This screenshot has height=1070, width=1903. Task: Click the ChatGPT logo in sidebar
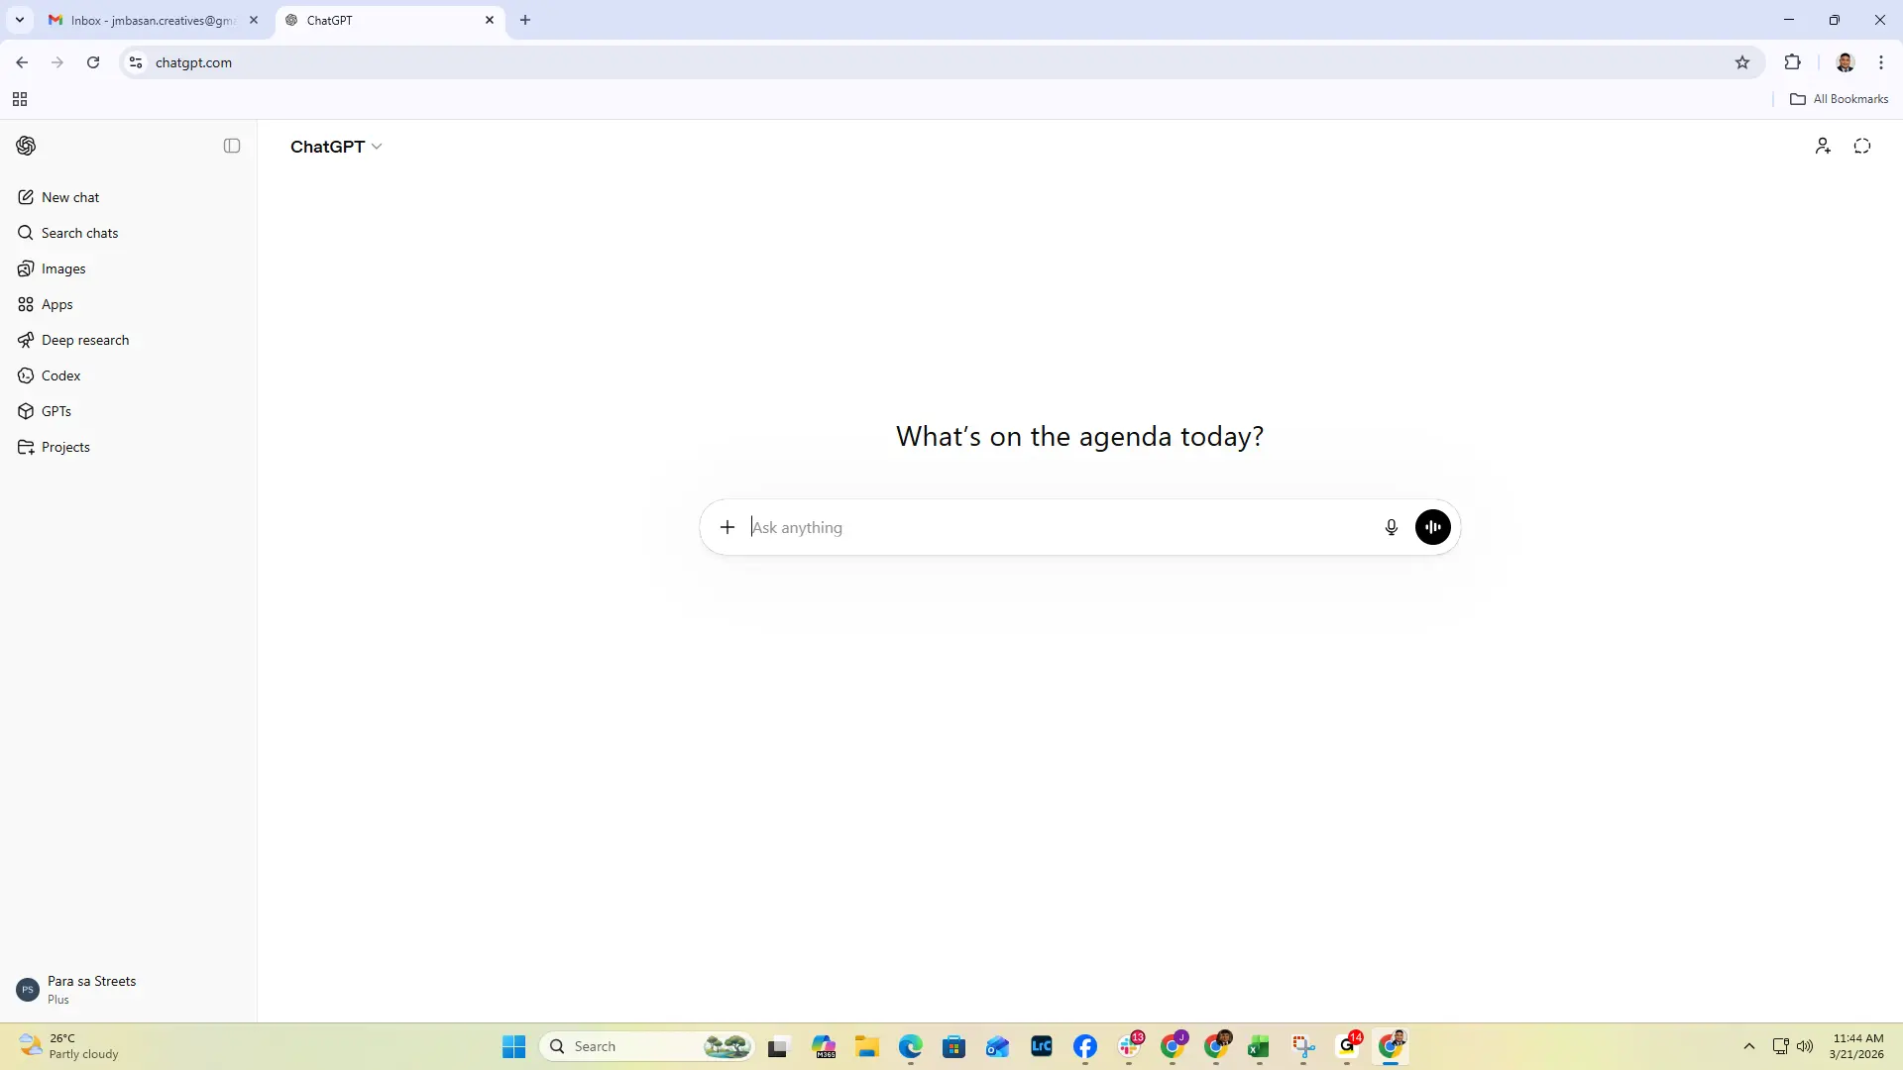pyautogui.click(x=27, y=146)
